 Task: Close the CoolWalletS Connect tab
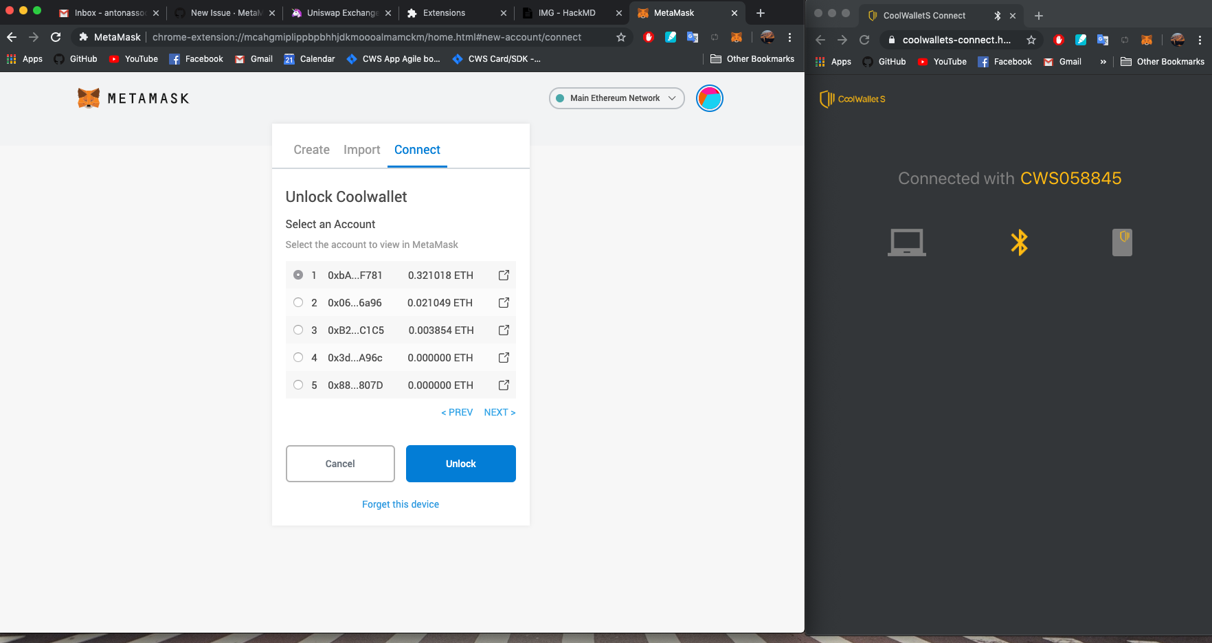1012,16
